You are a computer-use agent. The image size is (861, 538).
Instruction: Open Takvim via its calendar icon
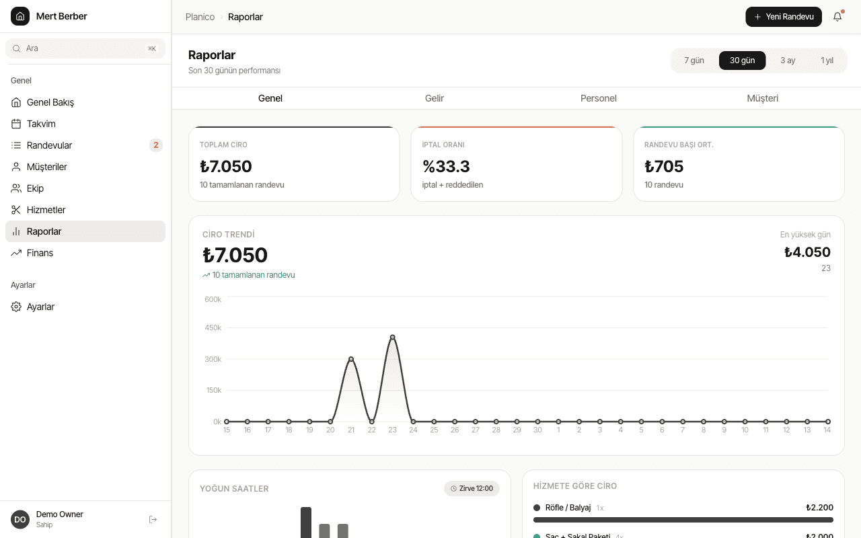point(16,124)
